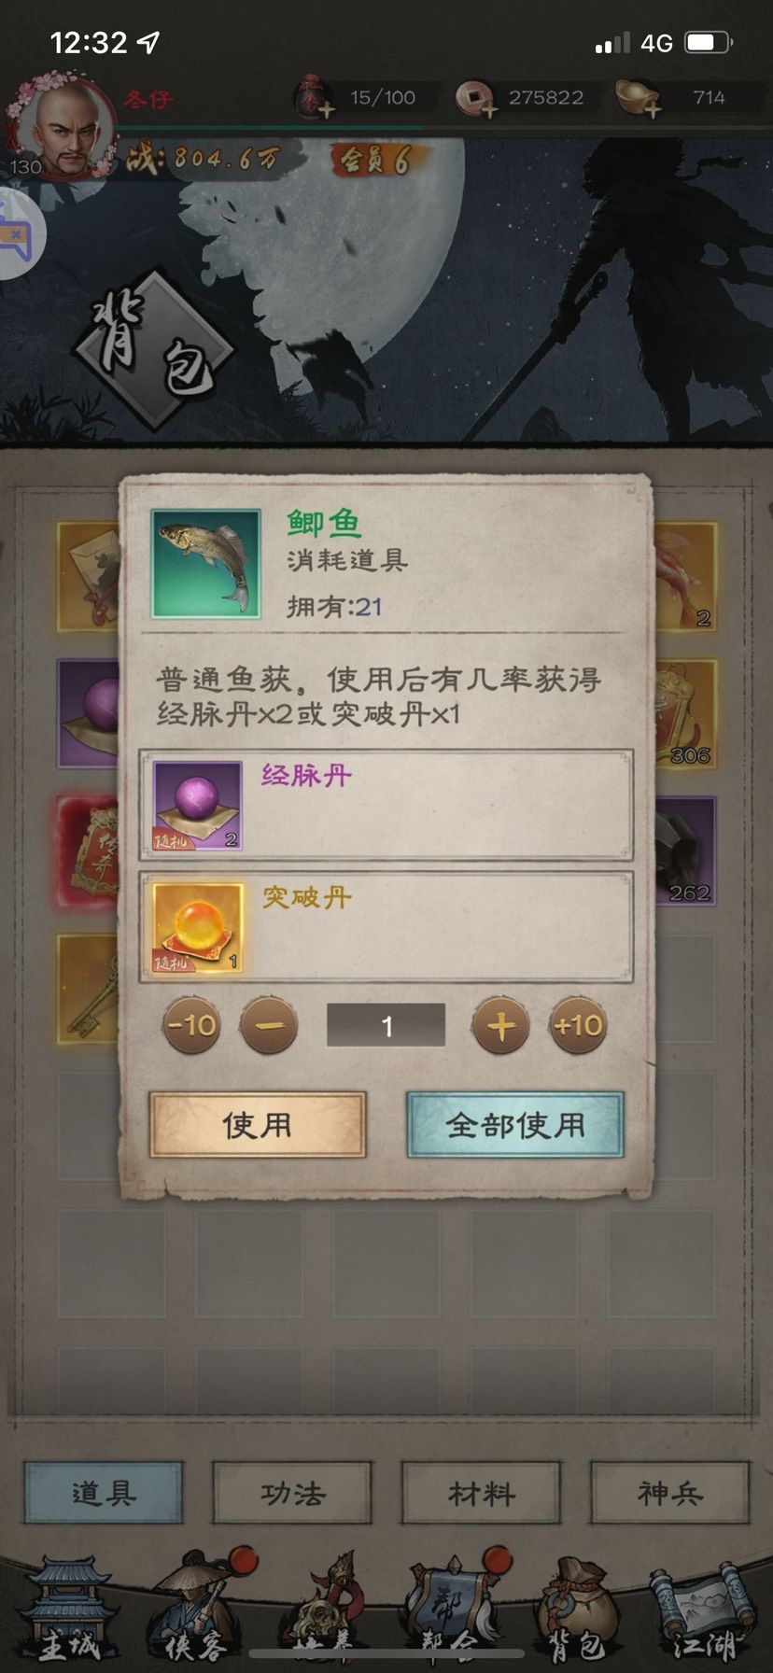Decrease quantity by ten
Screen dimensions: 773x1673
192,1026
